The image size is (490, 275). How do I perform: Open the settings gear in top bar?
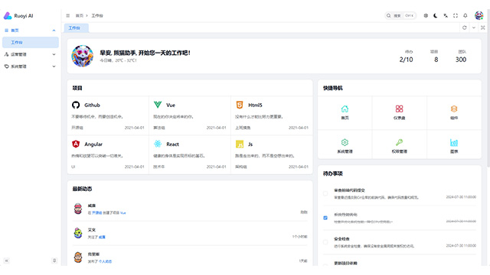pyautogui.click(x=426, y=15)
